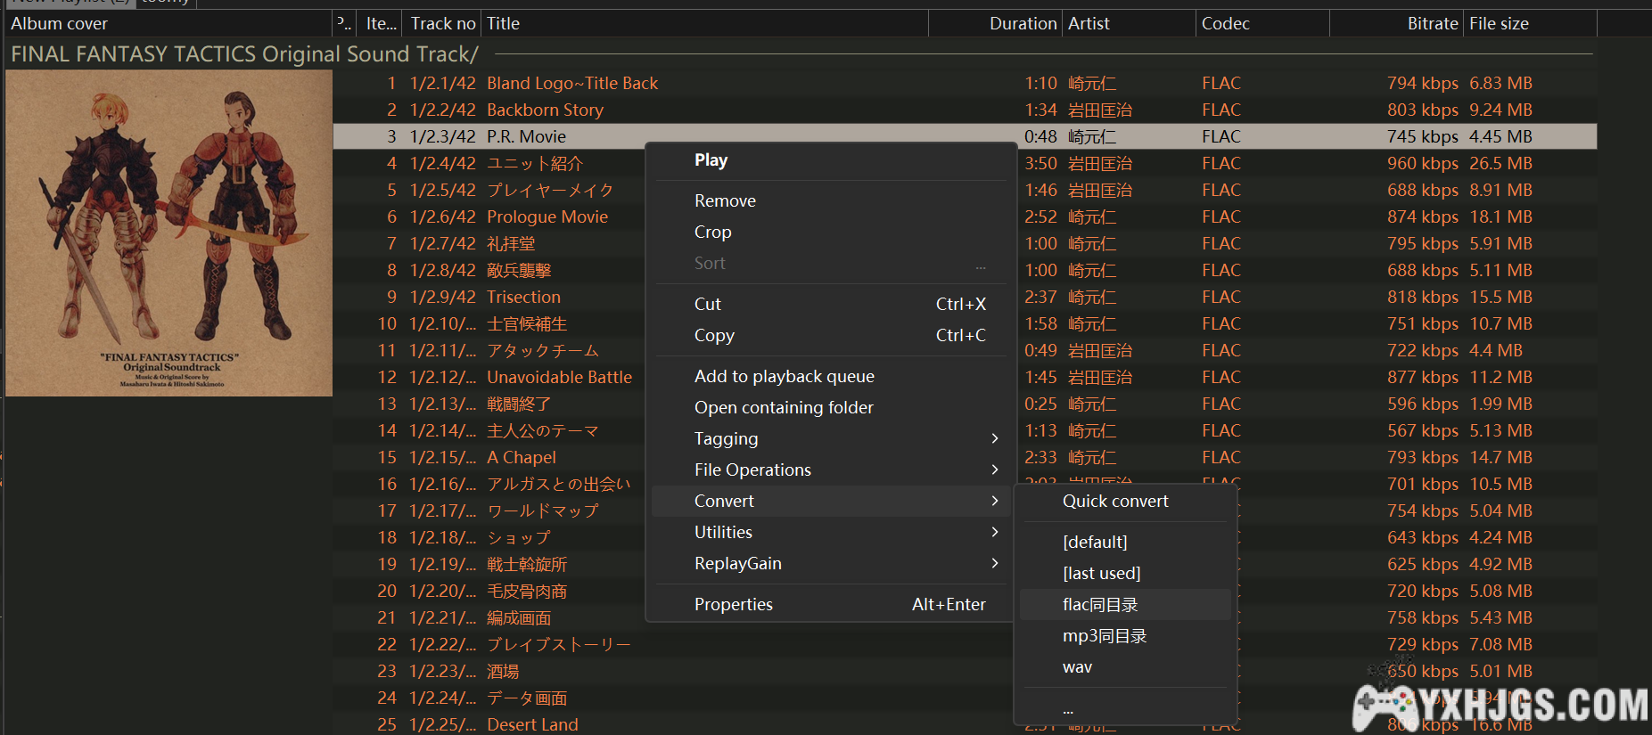Add track to playback queue
1652x735 pixels.
tap(784, 377)
